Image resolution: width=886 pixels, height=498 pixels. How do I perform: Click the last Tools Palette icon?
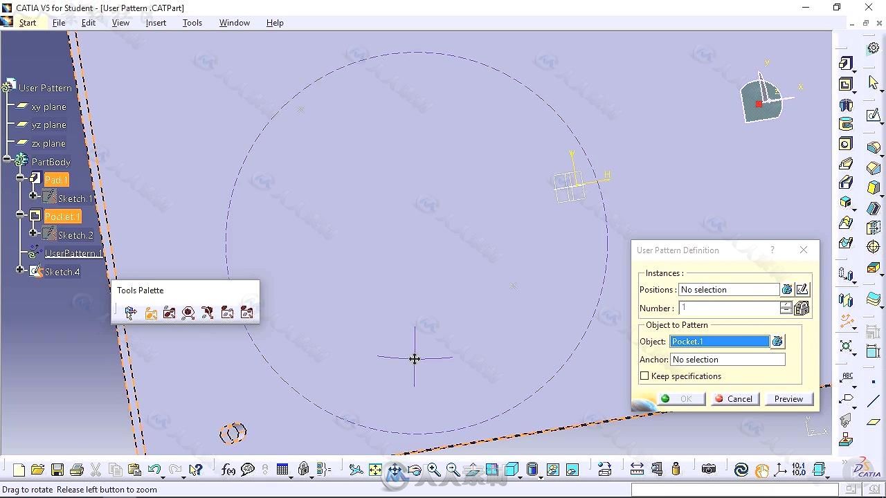click(x=246, y=313)
